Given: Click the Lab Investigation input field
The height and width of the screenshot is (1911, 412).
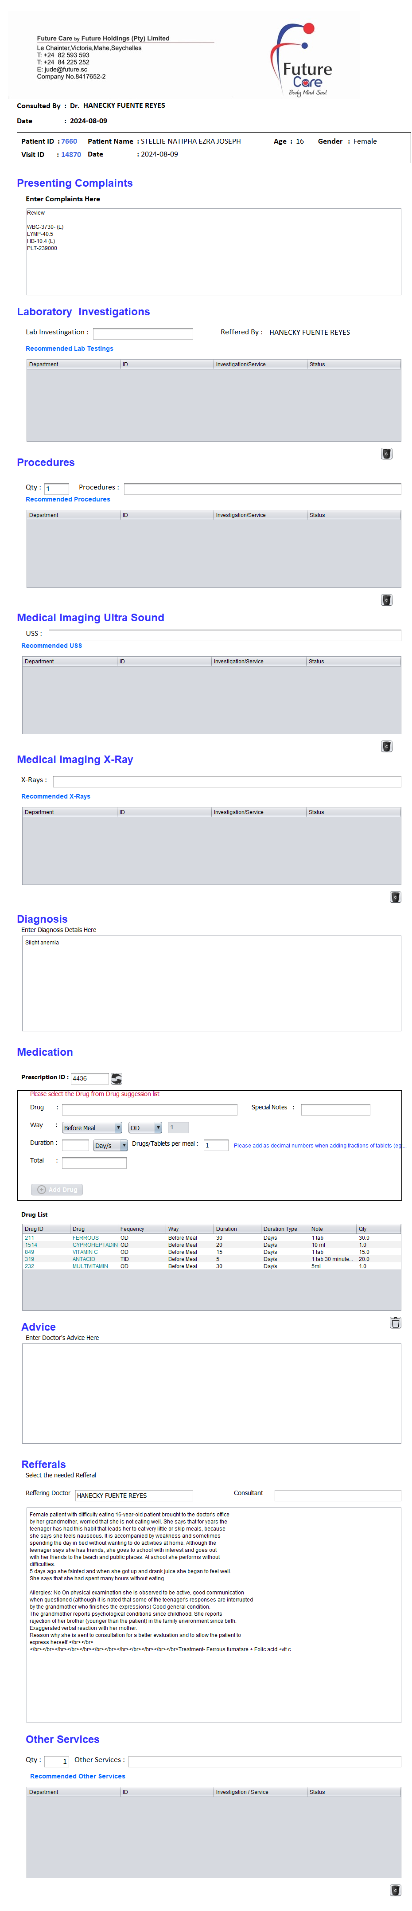Looking at the screenshot, I should point(142,334).
